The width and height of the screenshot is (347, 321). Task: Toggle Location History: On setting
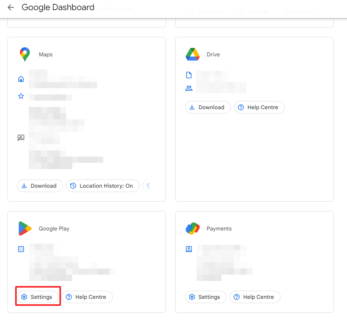(103, 186)
